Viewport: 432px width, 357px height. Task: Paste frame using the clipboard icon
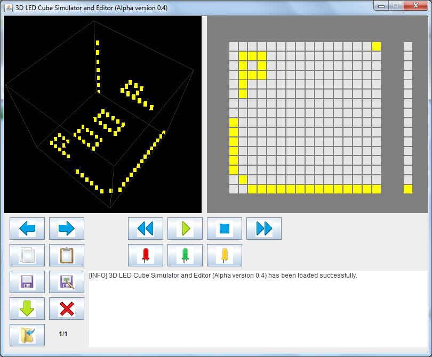tap(66, 255)
